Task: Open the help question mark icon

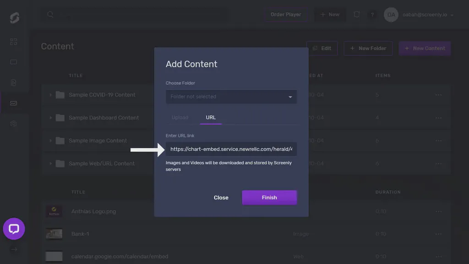Action: [x=372, y=14]
